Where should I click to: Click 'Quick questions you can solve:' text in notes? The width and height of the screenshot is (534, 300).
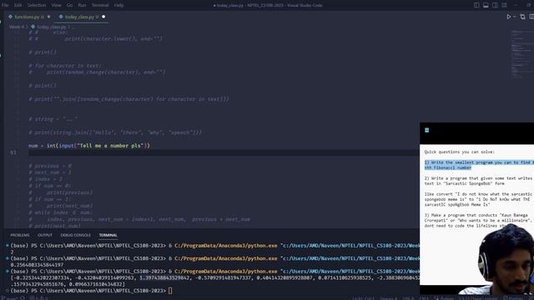[460, 152]
